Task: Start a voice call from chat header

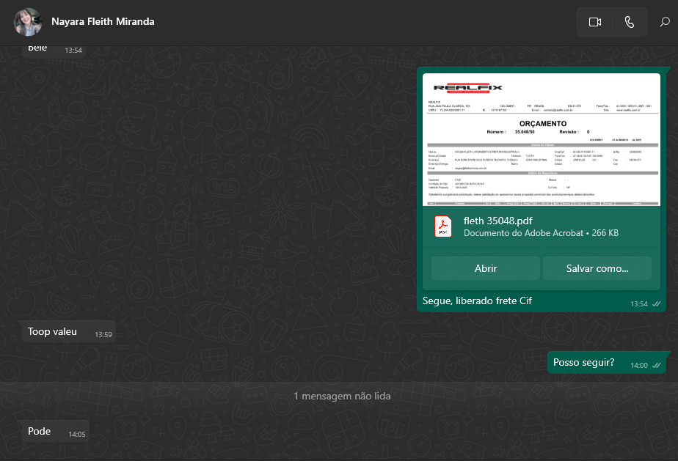Action: (630, 22)
